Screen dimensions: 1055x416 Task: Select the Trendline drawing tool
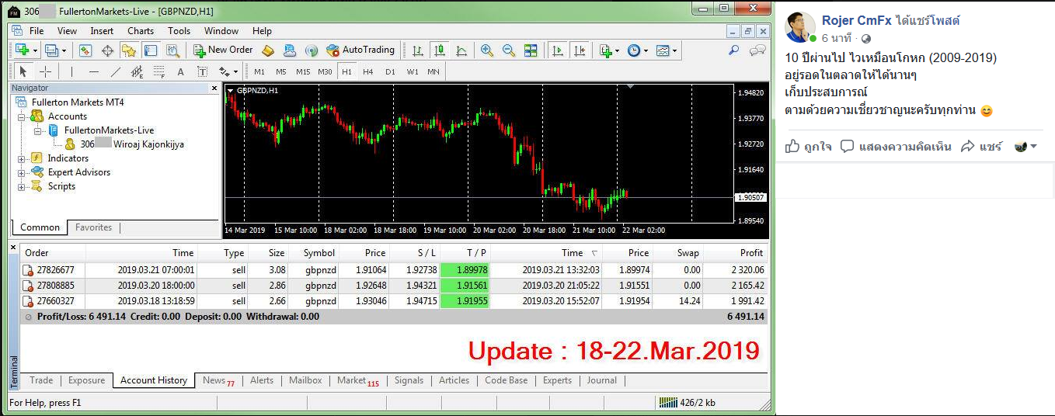pyautogui.click(x=115, y=71)
